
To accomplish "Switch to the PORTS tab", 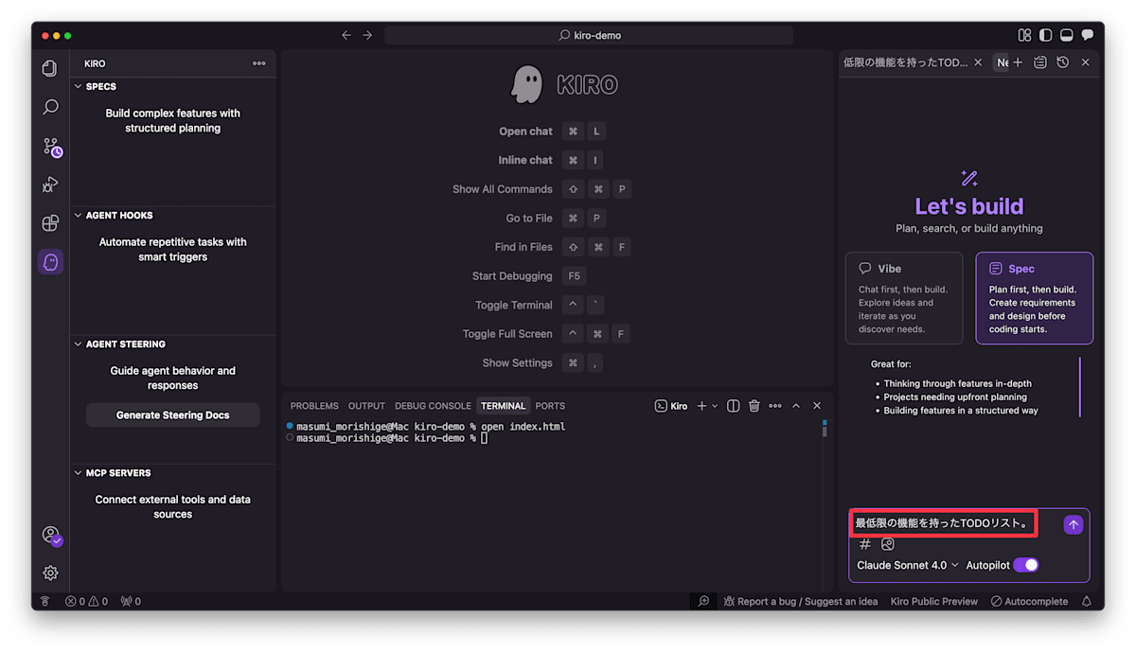I will [x=550, y=406].
